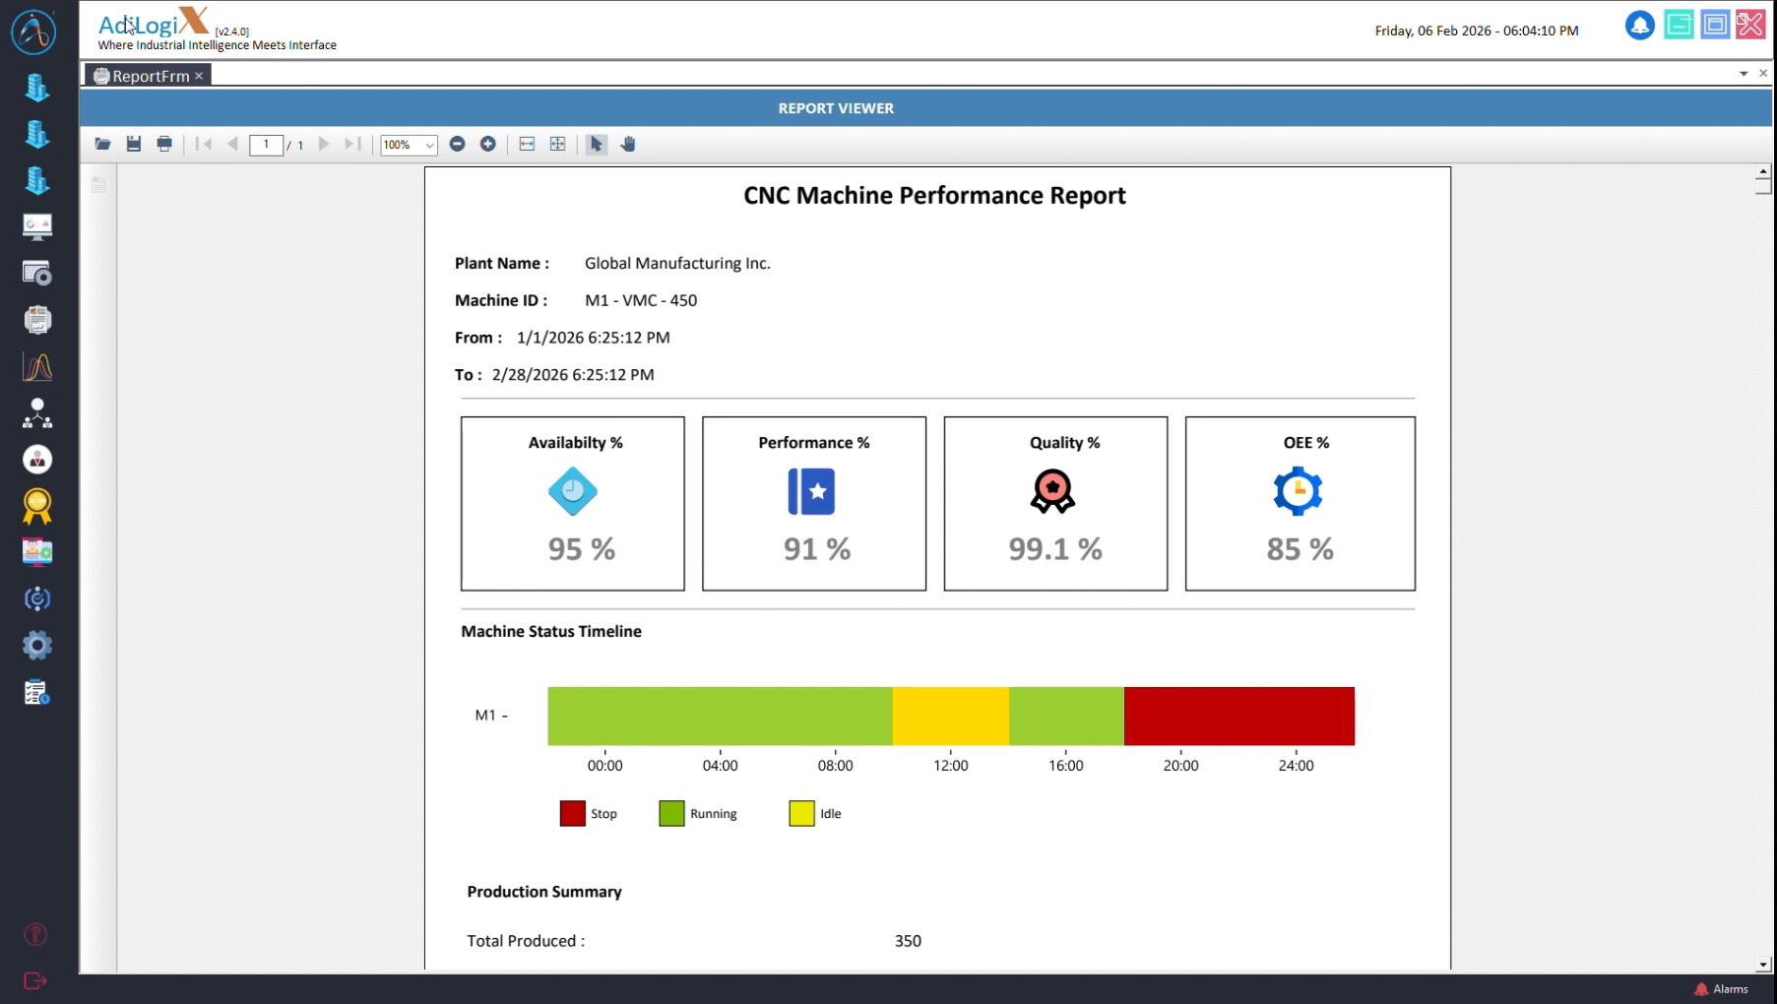The height and width of the screenshot is (1004, 1777).
Task: Click the notification bell icon
Action: click(1639, 26)
